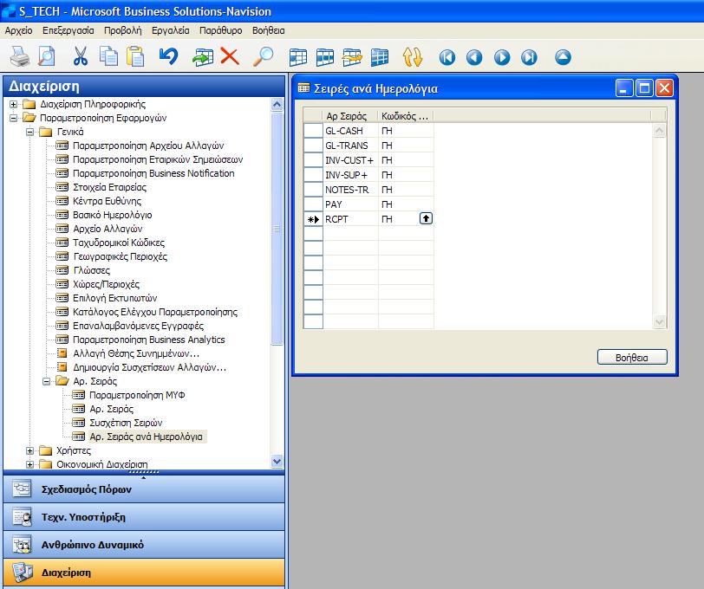Image resolution: width=704 pixels, height=589 pixels.
Task: Click the Undo arrow icon
Action: click(x=168, y=57)
